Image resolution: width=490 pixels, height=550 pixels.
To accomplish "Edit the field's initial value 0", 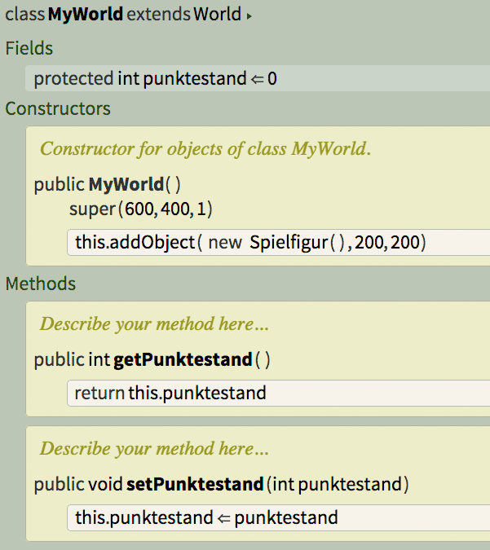I will 272,79.
